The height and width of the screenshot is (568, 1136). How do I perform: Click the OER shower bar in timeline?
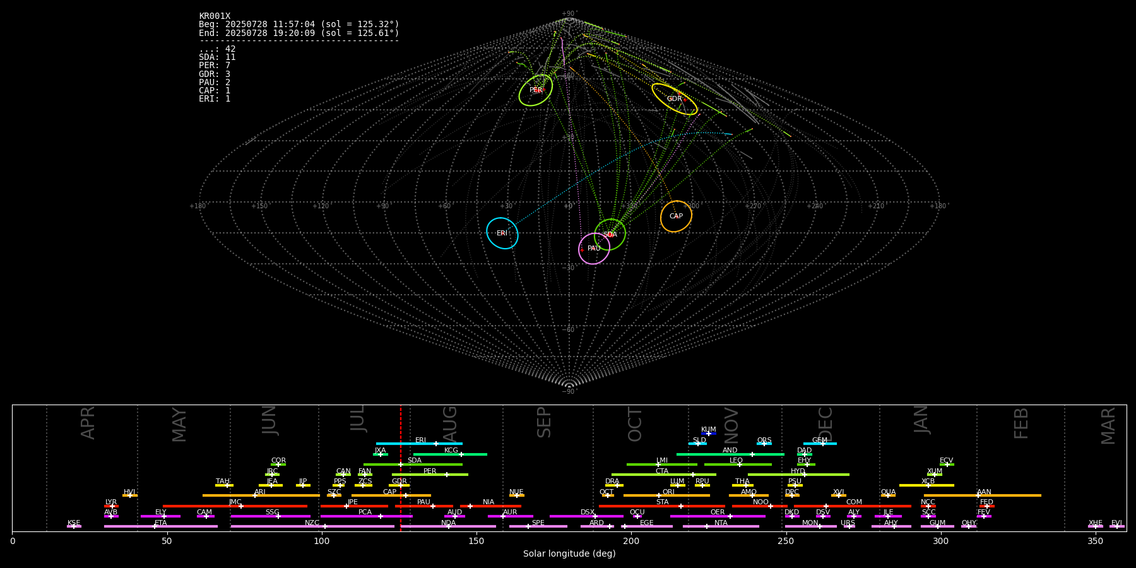pyautogui.click(x=718, y=516)
